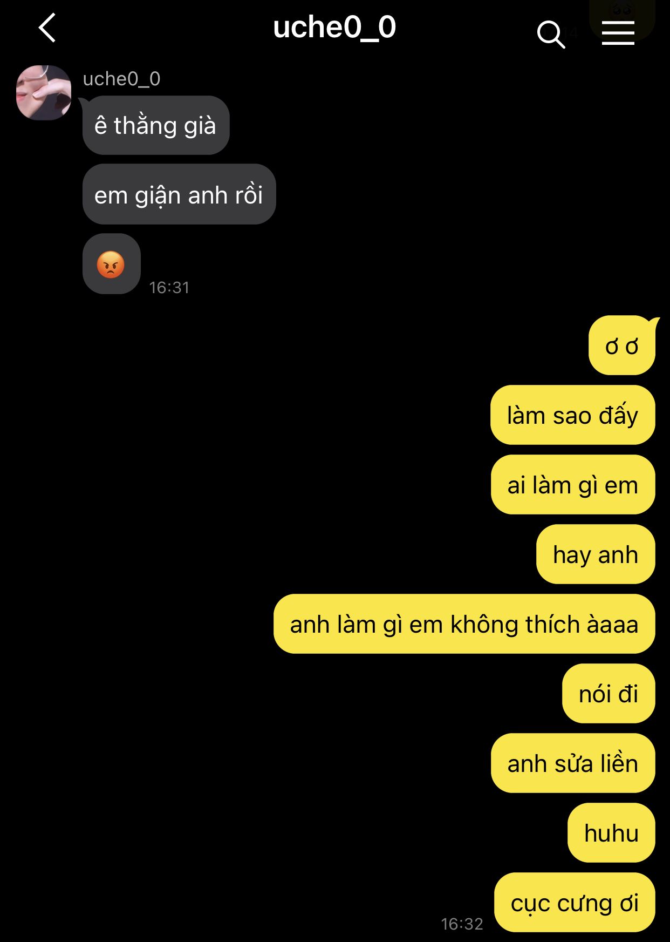
Task: Select "anh làm gì em không thích" message
Action: pyautogui.click(x=464, y=624)
